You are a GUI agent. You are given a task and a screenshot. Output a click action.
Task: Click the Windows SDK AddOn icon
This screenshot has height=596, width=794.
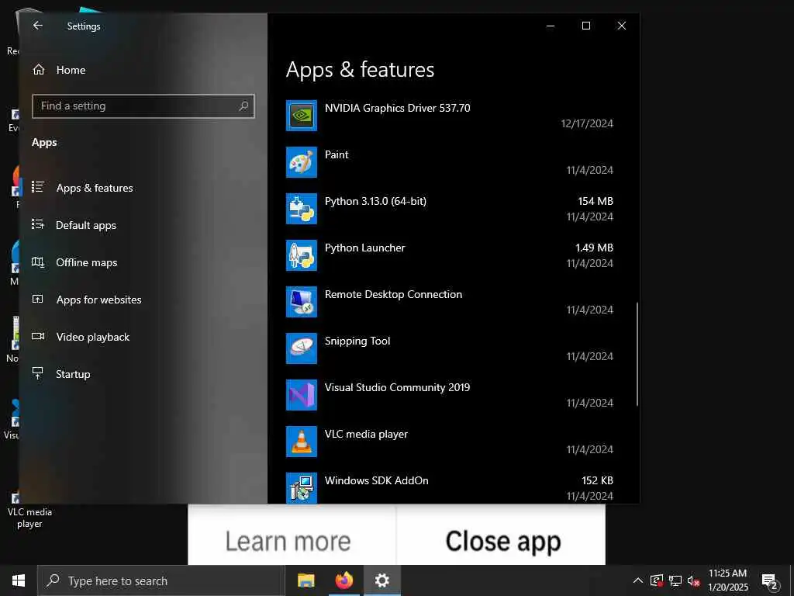(x=302, y=488)
